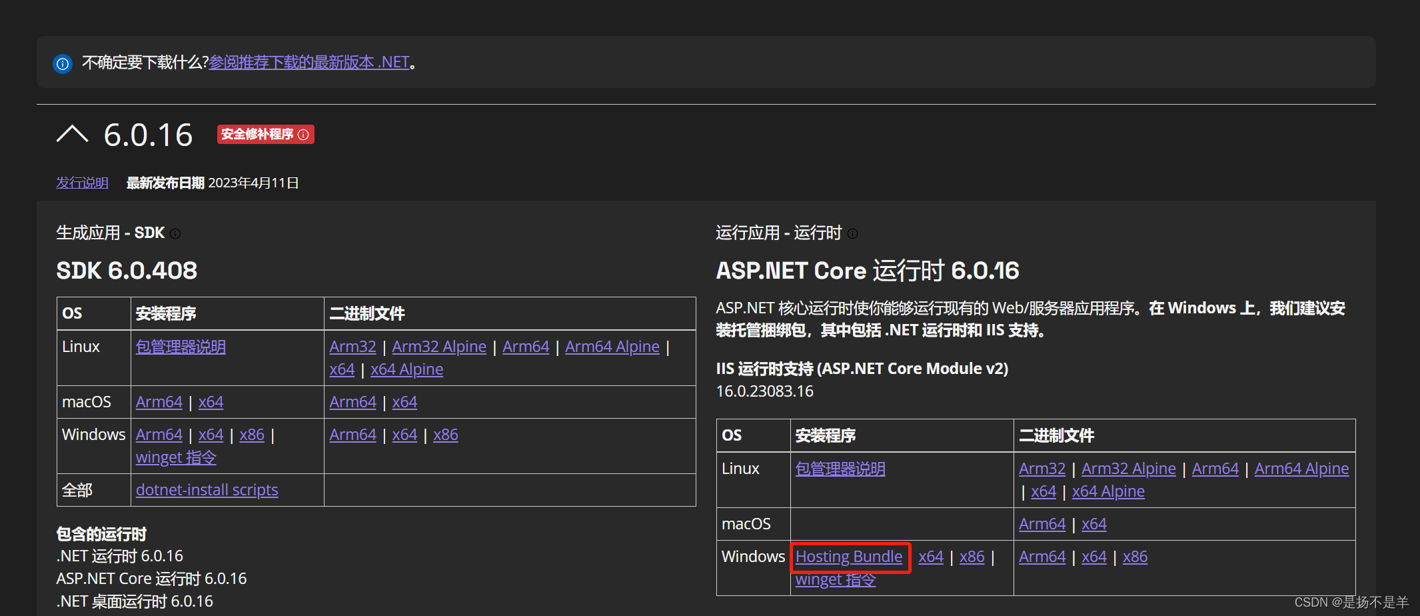Download Arm64 SDK installer for macOS

click(159, 401)
